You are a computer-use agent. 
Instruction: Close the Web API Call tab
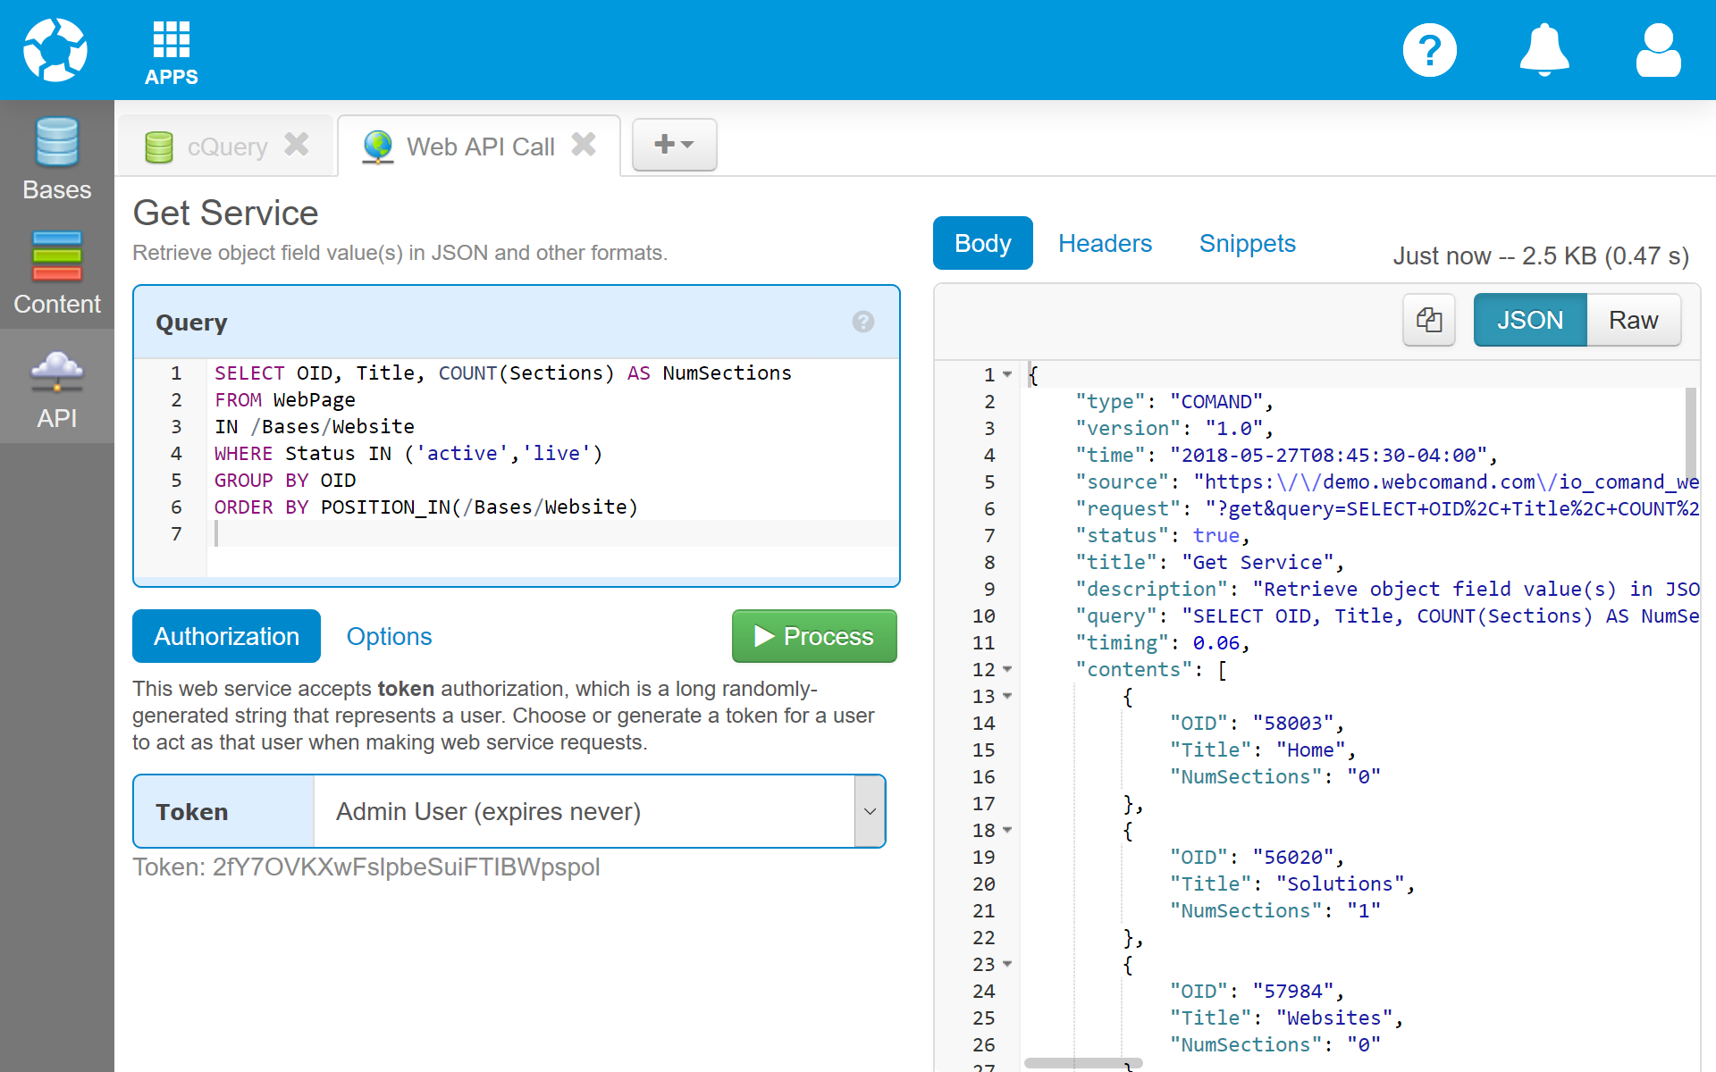[x=584, y=144]
